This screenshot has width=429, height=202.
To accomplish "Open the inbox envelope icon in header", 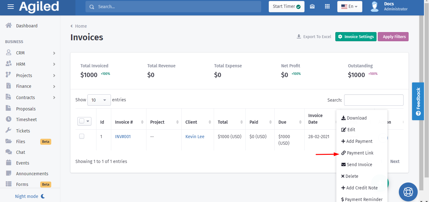I will [x=312, y=7].
